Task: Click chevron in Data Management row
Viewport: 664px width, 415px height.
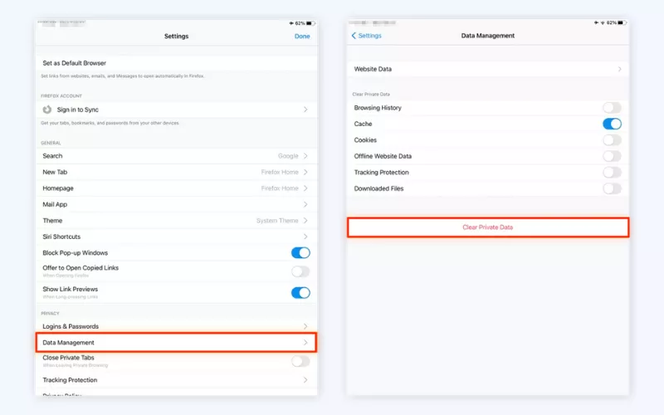Action: pyautogui.click(x=305, y=343)
